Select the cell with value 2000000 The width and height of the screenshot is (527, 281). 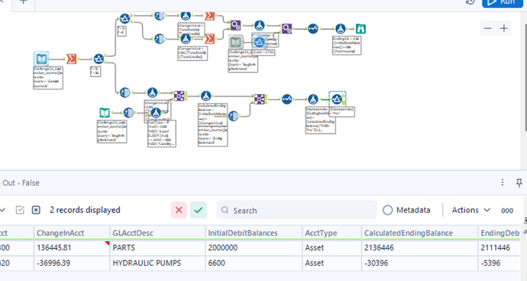(x=254, y=247)
